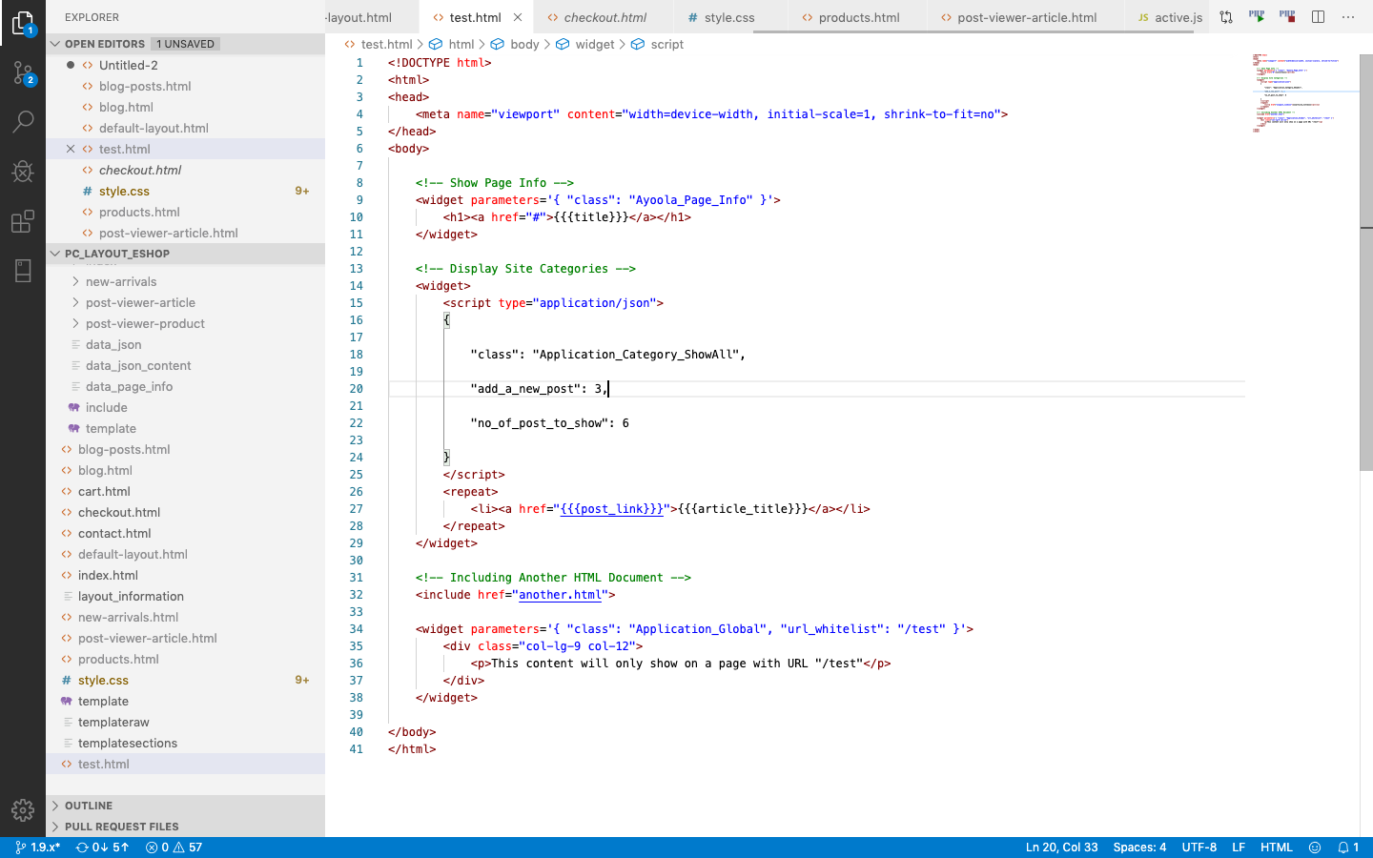Viewport: 1373px width, 858px height.
Task: Click the errors and warnings indicator
Action: click(174, 848)
